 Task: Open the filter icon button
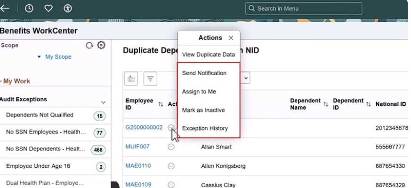point(150,79)
